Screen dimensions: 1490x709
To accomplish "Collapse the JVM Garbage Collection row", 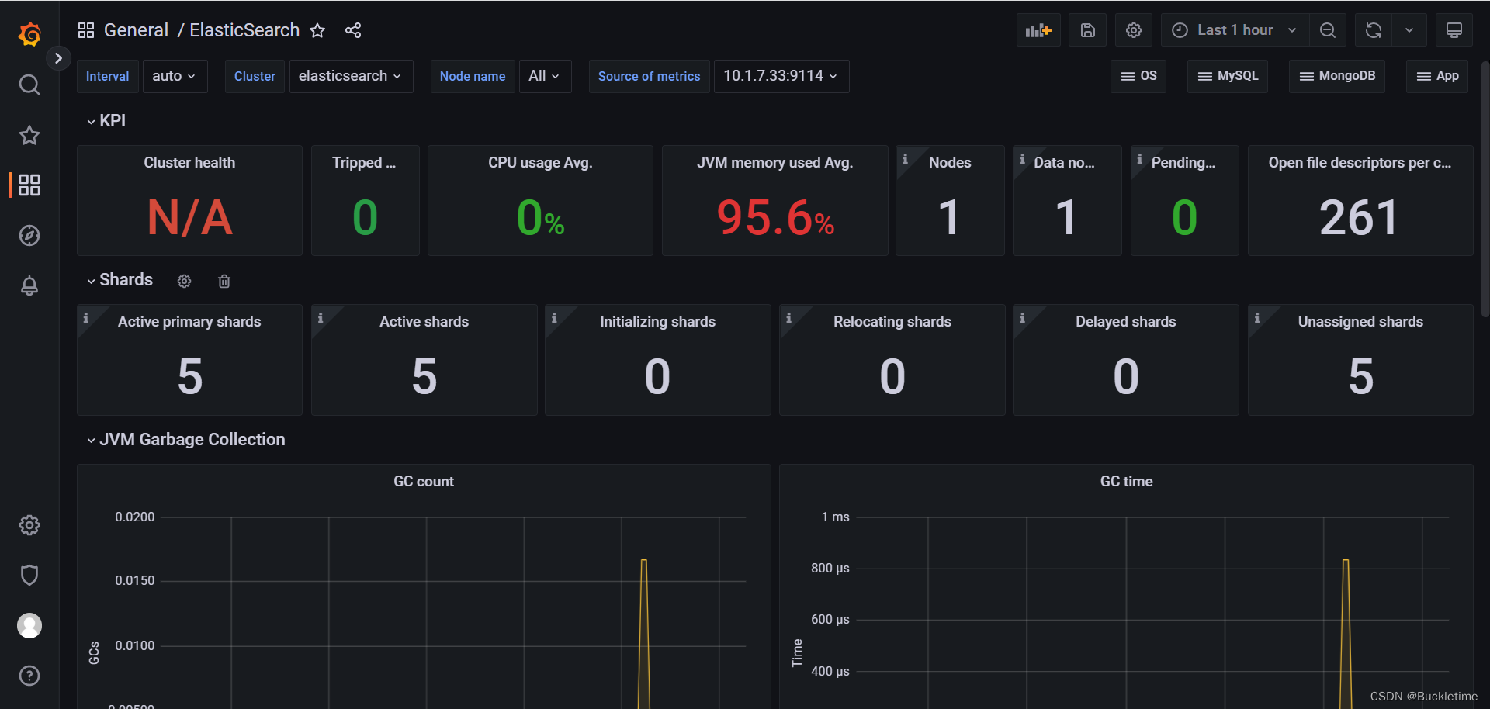I will tap(185, 440).
